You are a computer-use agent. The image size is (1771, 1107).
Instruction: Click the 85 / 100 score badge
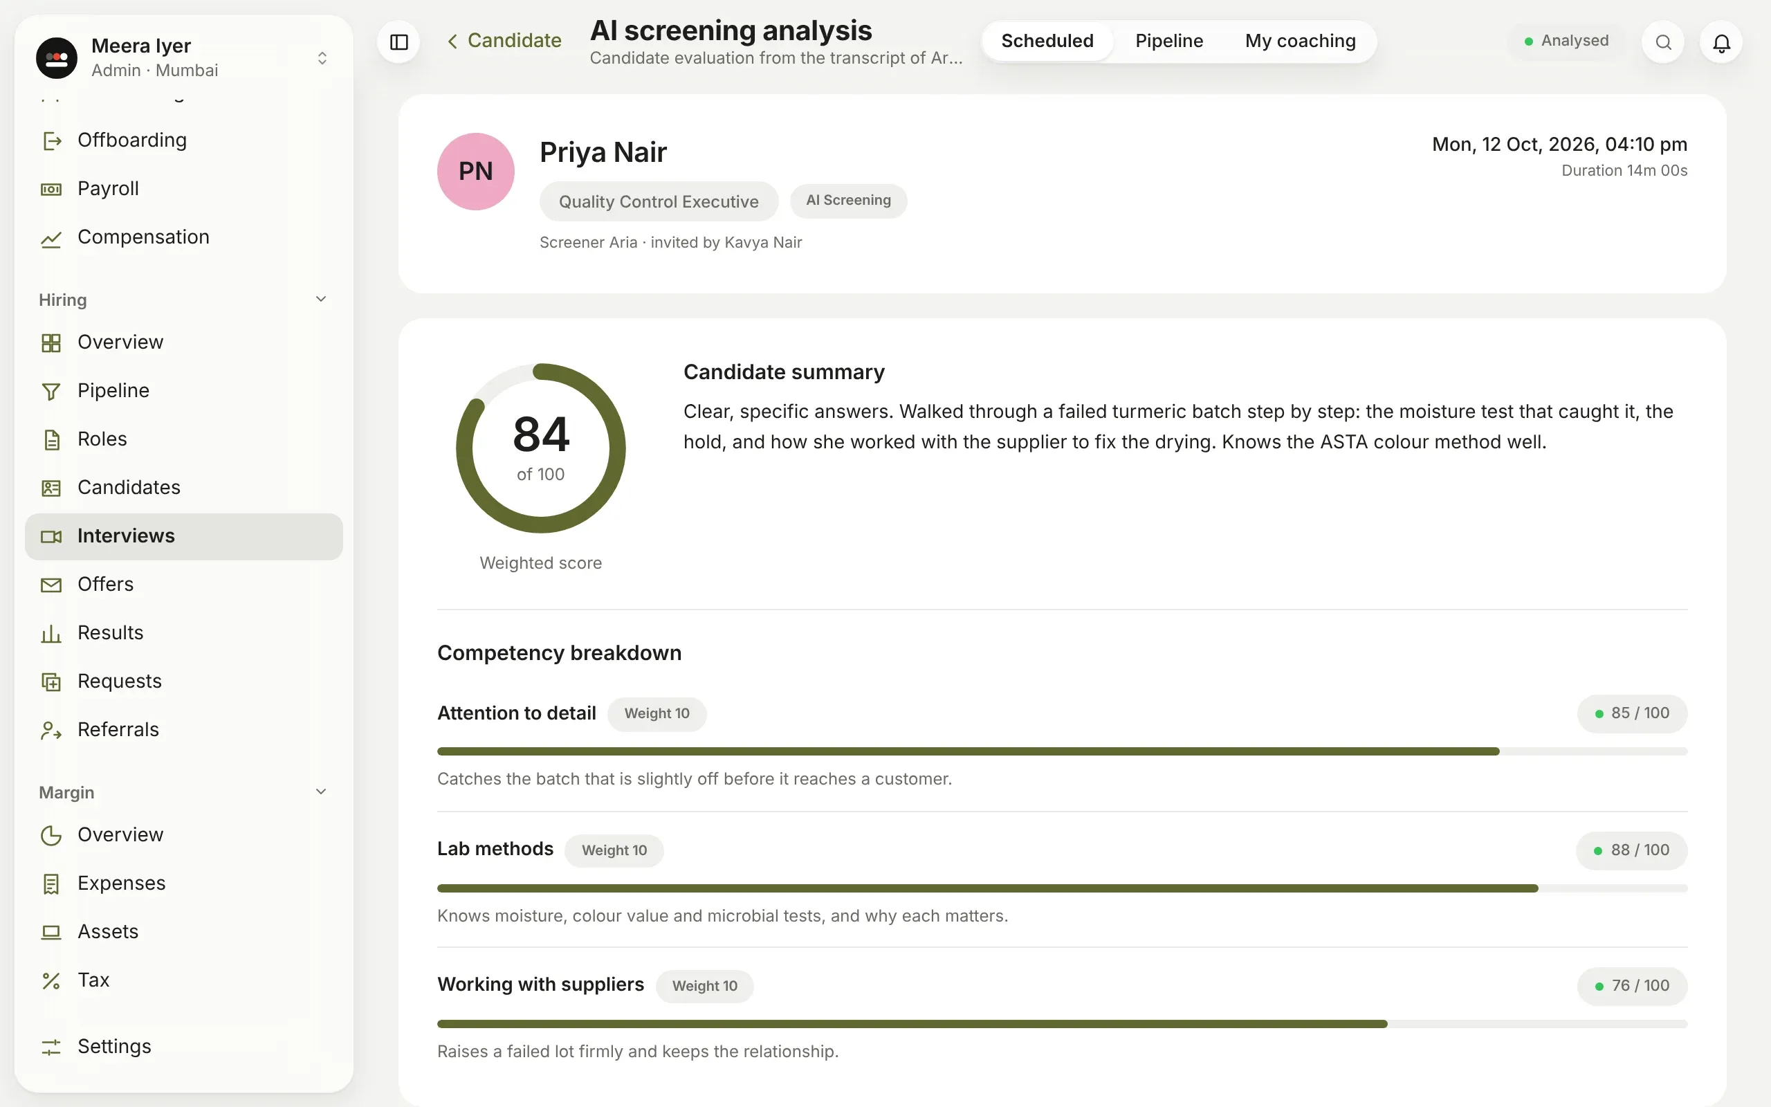(1632, 713)
